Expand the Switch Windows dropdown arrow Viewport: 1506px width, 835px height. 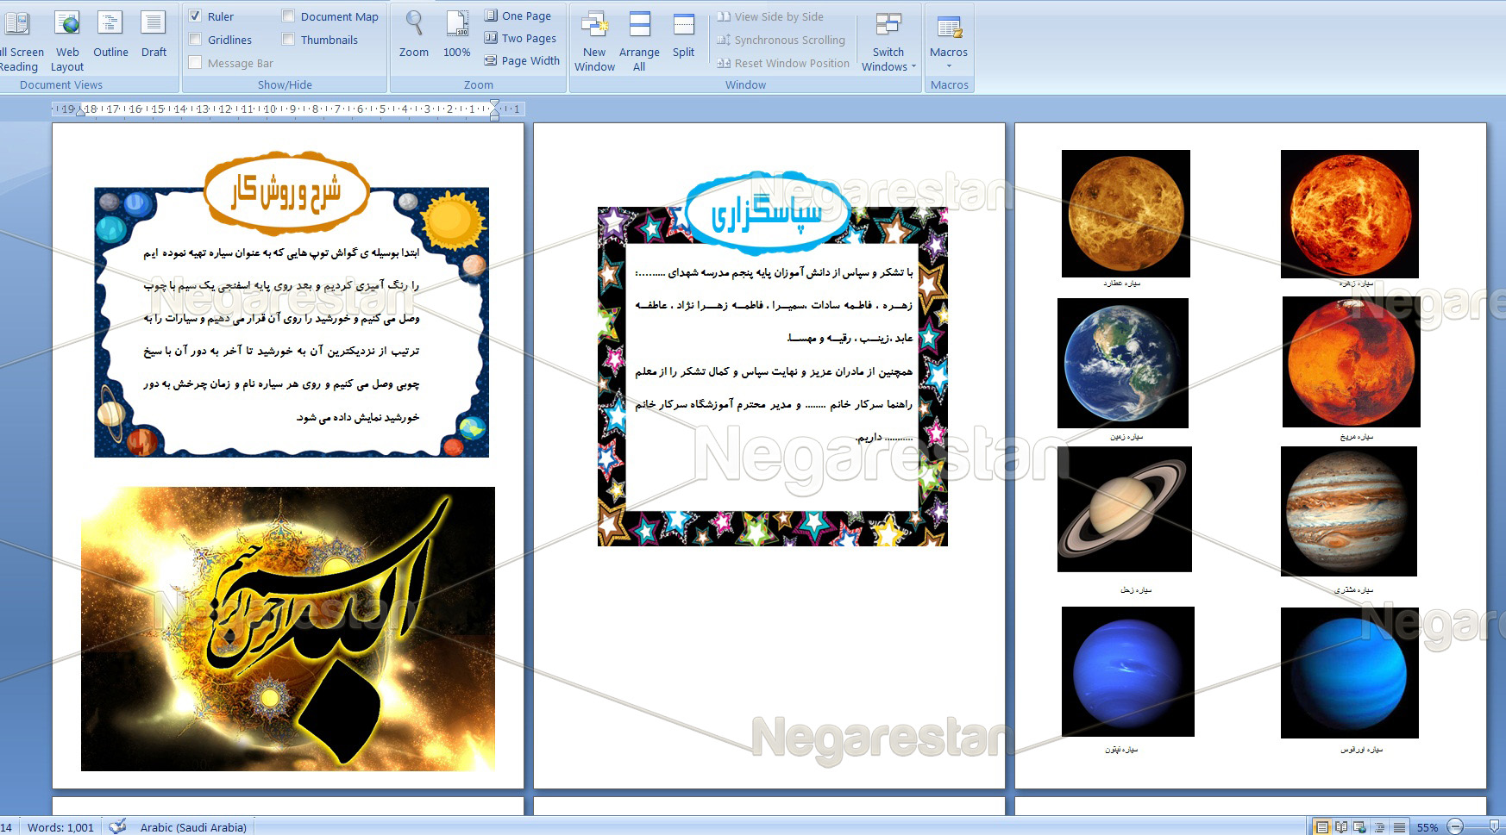pos(913,66)
